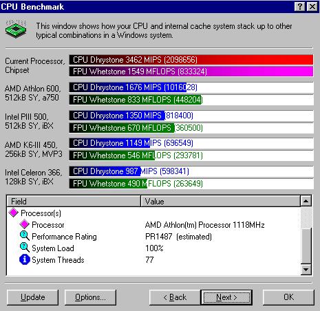Click the list scrollbar down arrow

click(x=306, y=269)
